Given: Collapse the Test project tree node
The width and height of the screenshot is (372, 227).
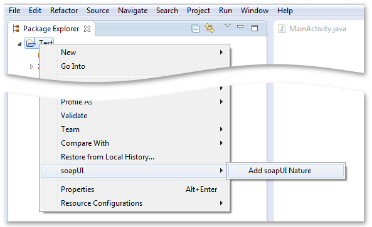Looking at the screenshot, I should 19,44.
